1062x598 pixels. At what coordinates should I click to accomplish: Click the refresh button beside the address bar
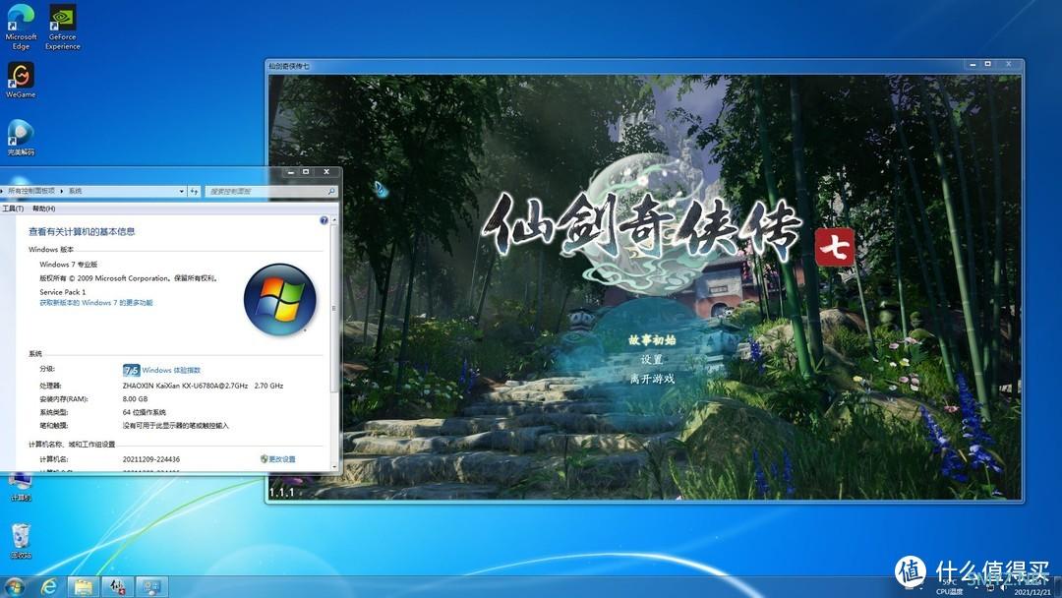coord(195,192)
